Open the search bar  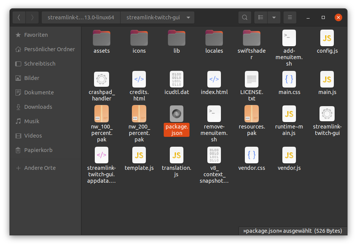tap(245, 17)
